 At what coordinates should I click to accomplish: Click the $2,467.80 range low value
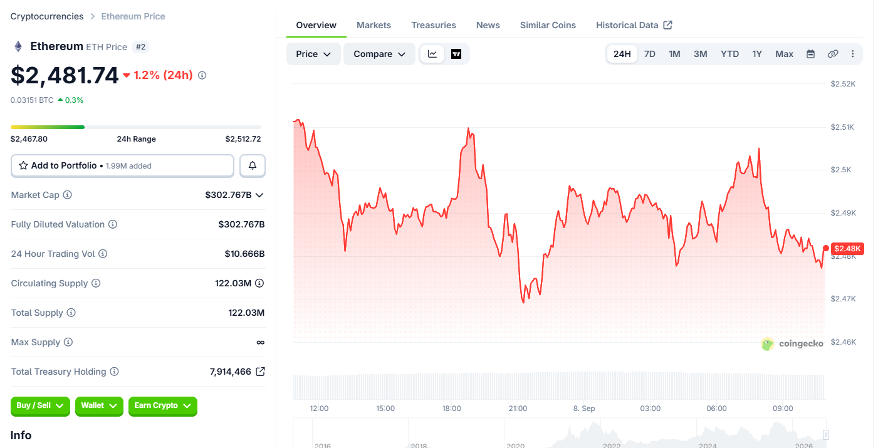pos(29,139)
